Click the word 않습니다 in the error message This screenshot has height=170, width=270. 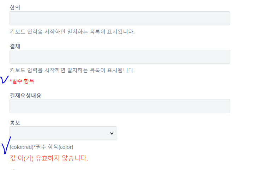tap(75, 158)
